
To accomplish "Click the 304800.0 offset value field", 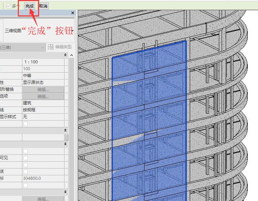I will point(43,178).
